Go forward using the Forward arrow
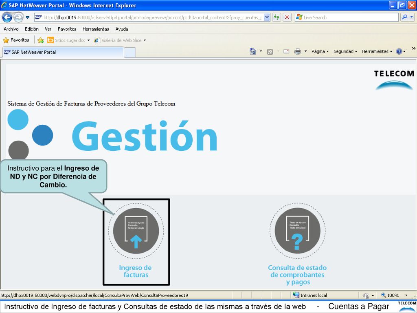Image resolution: width=417 pixels, height=313 pixels. pyautogui.click(x=18, y=18)
